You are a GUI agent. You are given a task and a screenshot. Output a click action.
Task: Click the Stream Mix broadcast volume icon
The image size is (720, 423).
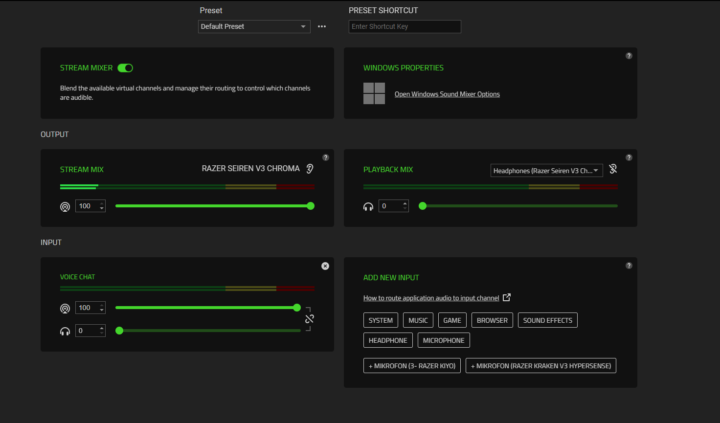click(x=65, y=206)
